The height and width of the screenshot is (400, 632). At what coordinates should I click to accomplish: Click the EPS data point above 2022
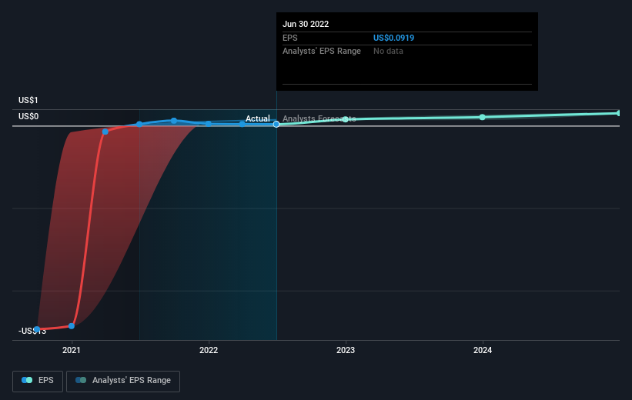[209, 124]
